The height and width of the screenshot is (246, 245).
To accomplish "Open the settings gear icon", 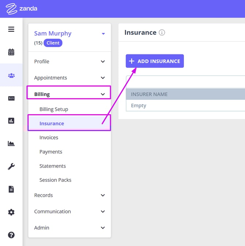I will tap(11, 212).
